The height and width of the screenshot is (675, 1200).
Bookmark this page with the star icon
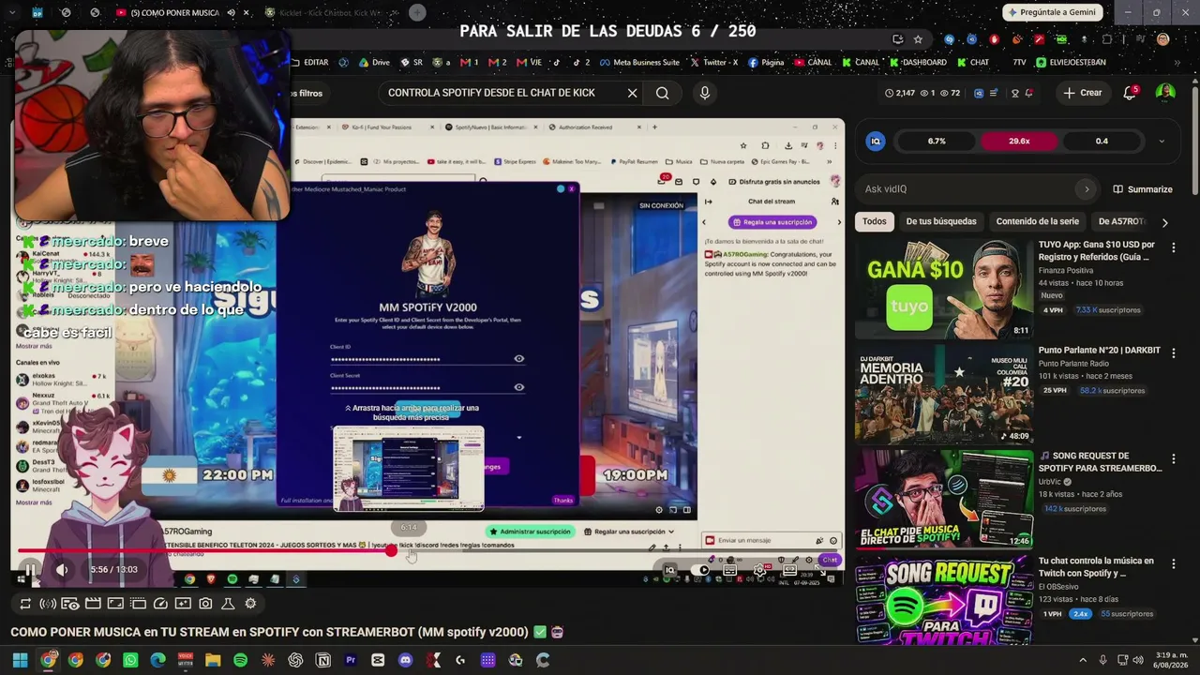[x=918, y=39]
